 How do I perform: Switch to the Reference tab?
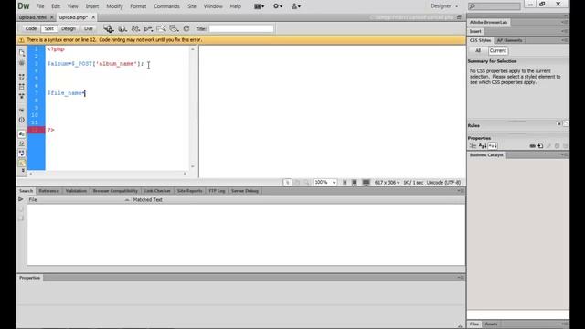point(48,191)
